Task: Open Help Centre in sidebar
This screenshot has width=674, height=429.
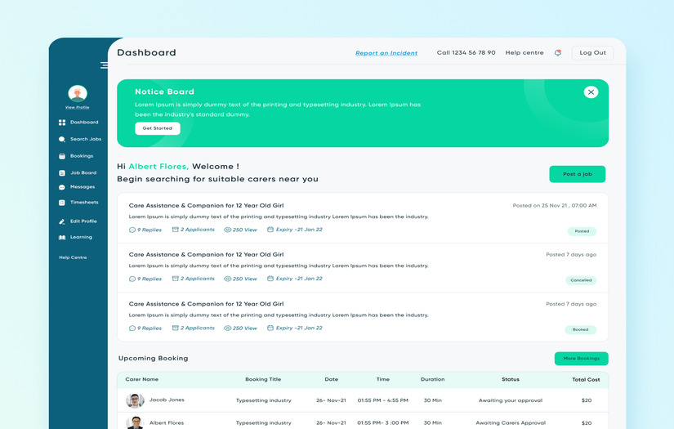Action: (73, 257)
